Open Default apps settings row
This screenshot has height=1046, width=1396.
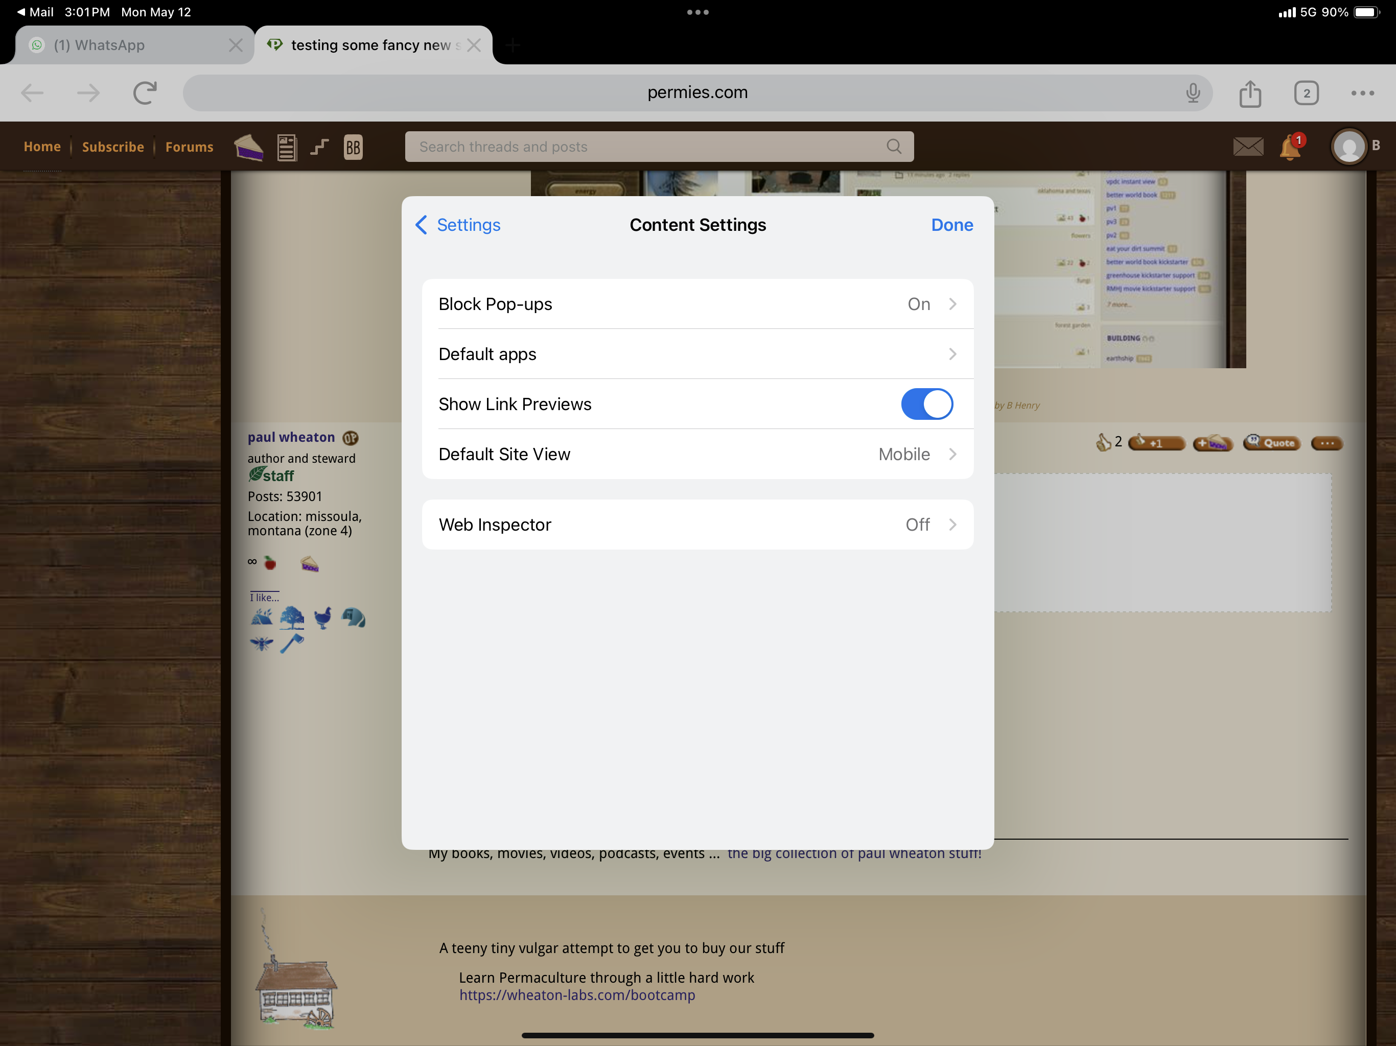[697, 354]
